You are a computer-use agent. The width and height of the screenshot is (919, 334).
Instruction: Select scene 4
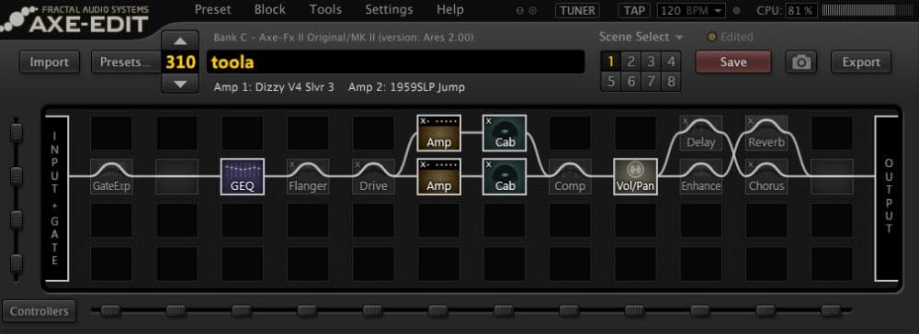point(671,61)
